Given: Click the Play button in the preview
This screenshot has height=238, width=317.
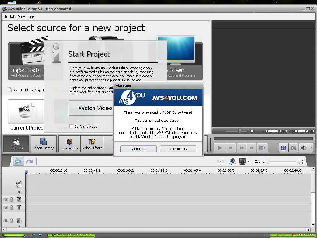Looking at the screenshot, I should pos(220,148).
